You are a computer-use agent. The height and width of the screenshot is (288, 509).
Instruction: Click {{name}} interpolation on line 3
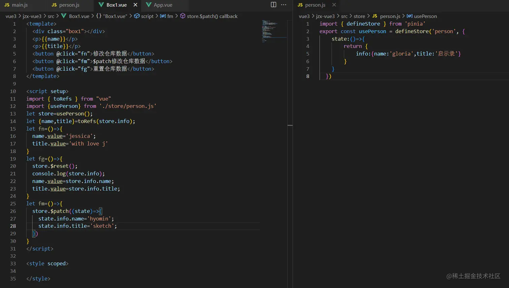54,39
